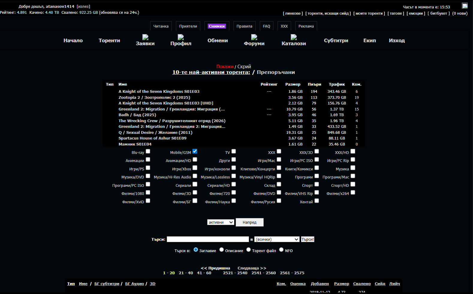Open the Снимки tab
The width and height of the screenshot is (473, 294).
pos(217,26)
